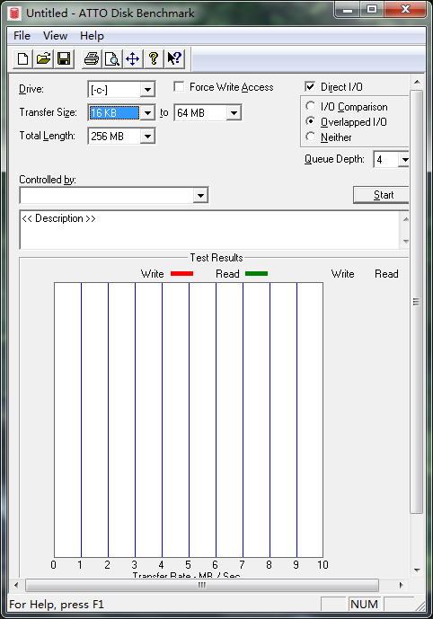Screen dimensions: 433x619
Task: Click the description box scroll-down arrow
Action: [x=405, y=241]
